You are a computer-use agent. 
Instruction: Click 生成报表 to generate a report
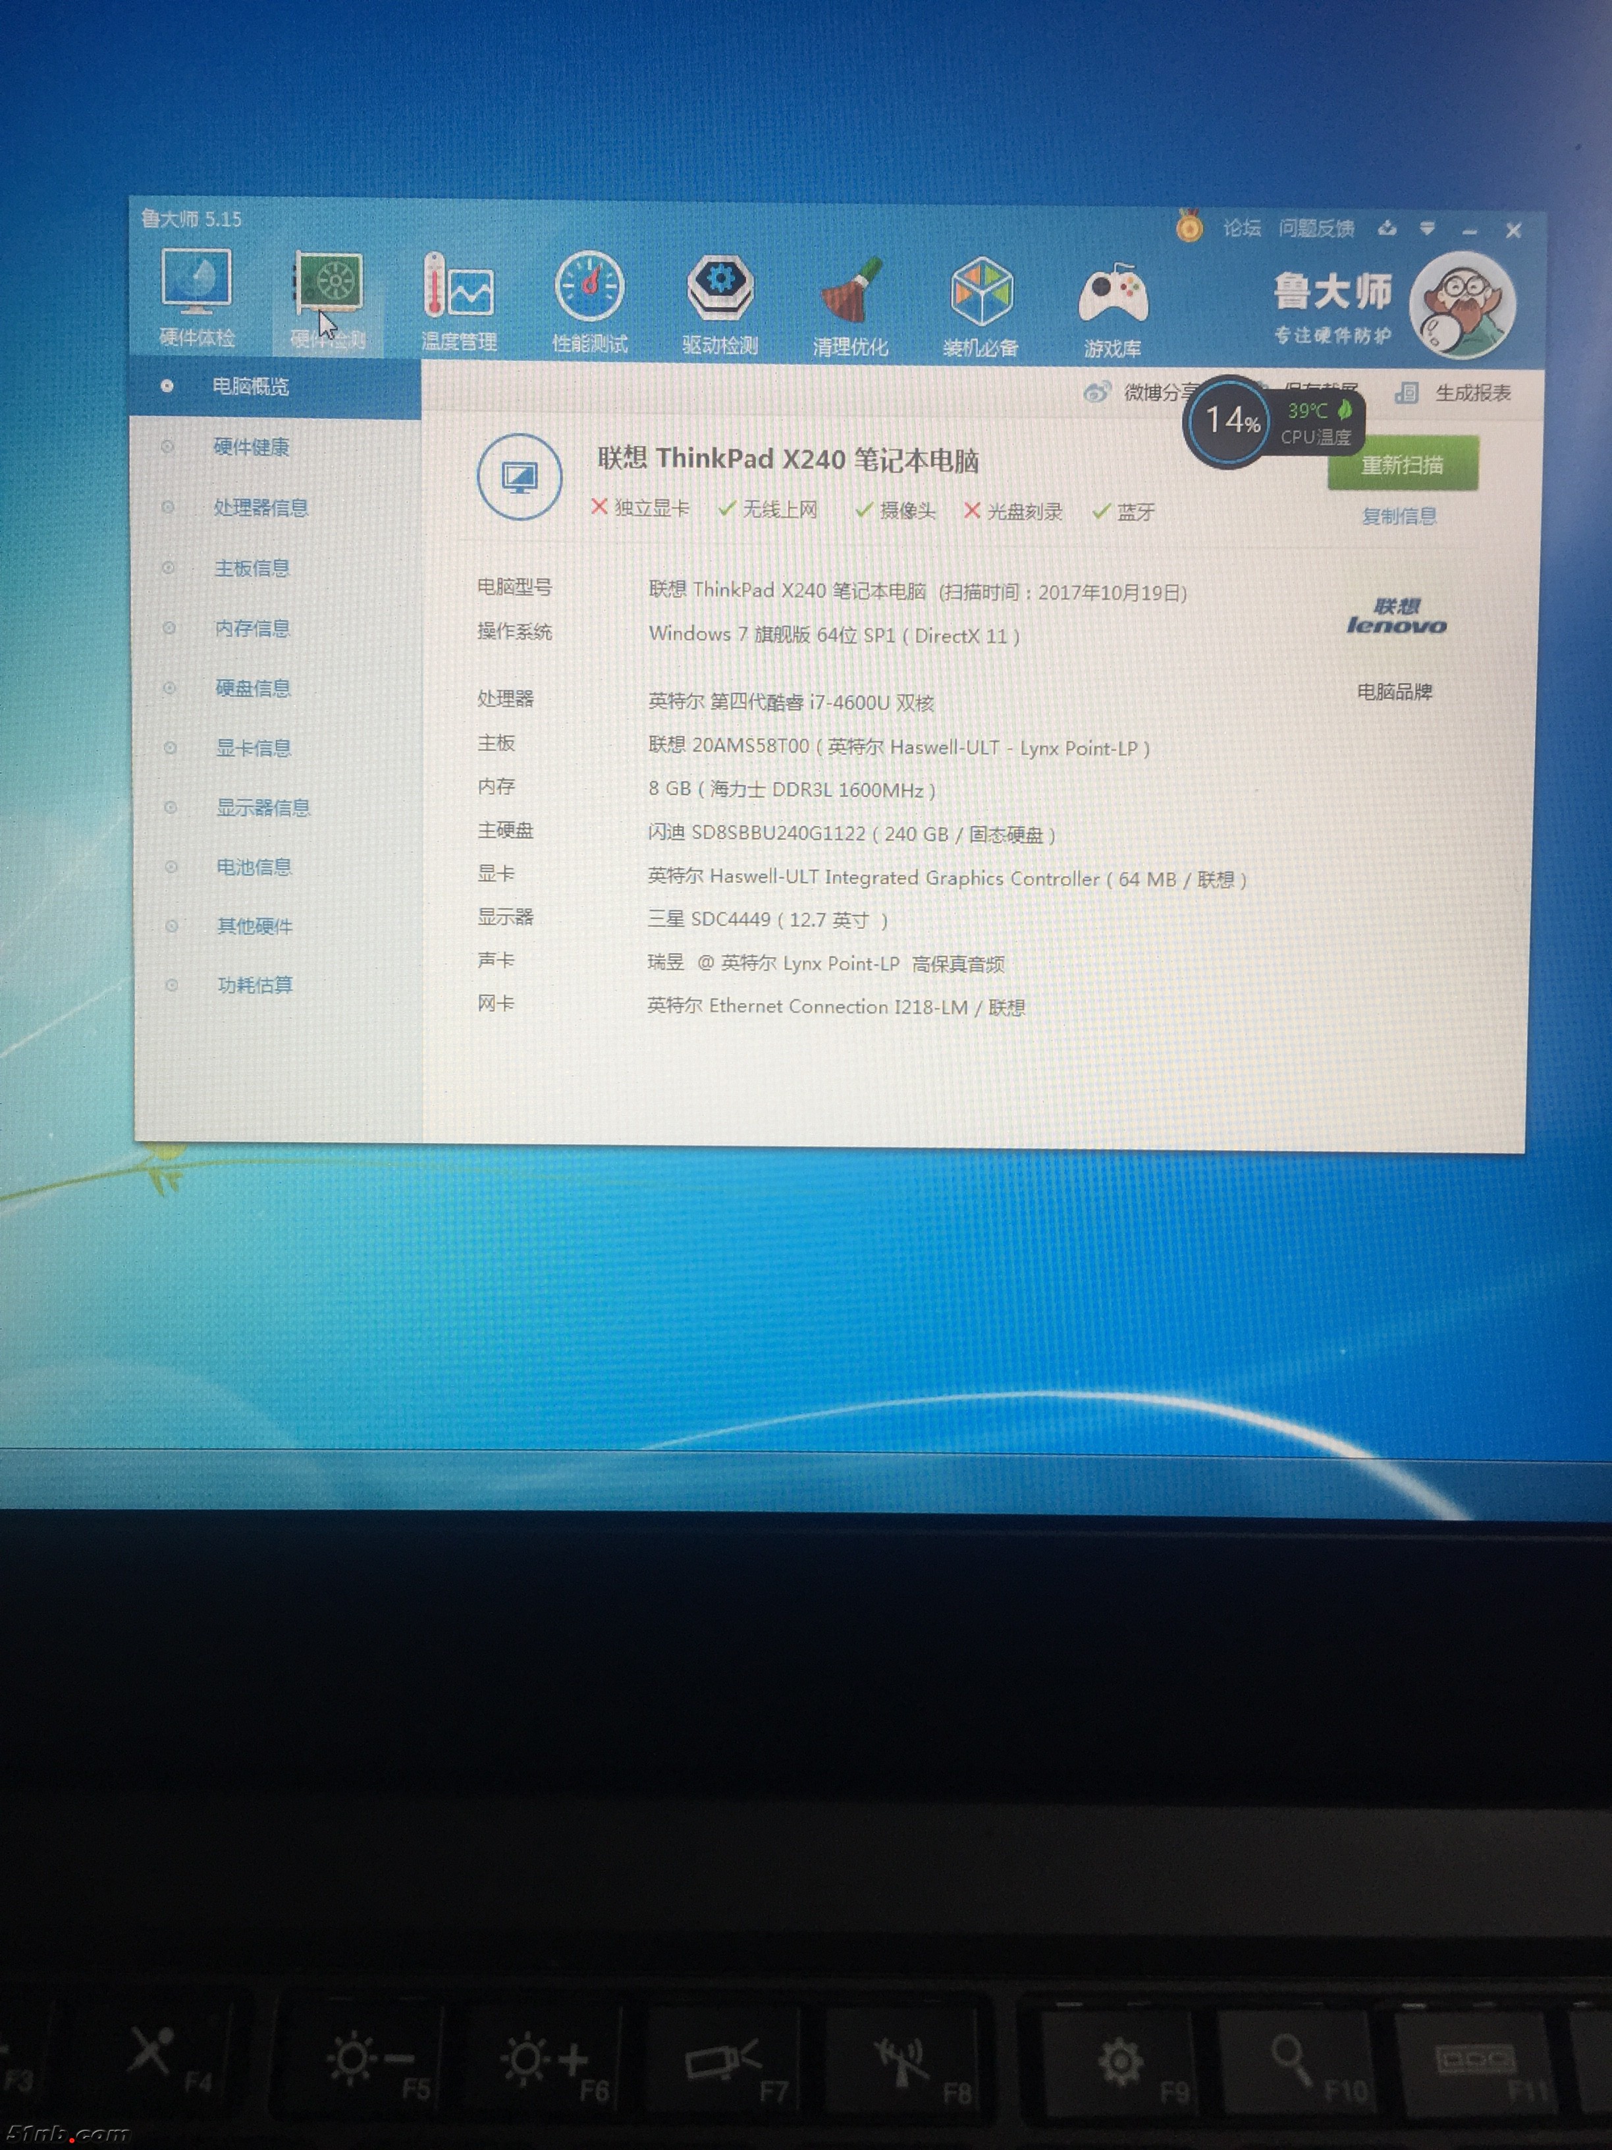(1473, 393)
